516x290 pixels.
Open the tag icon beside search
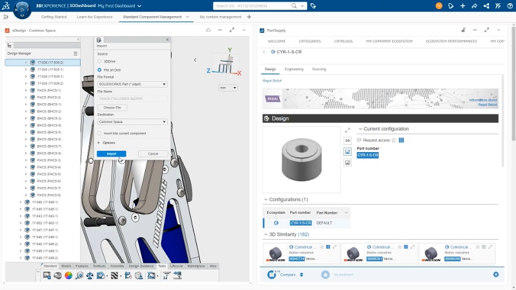pyautogui.click(x=313, y=6)
